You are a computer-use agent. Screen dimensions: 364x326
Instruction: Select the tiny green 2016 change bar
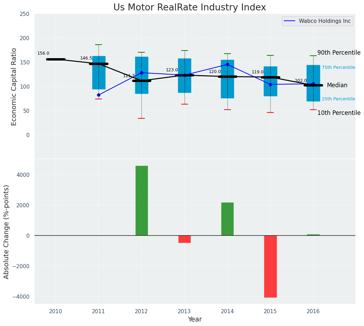(x=313, y=235)
